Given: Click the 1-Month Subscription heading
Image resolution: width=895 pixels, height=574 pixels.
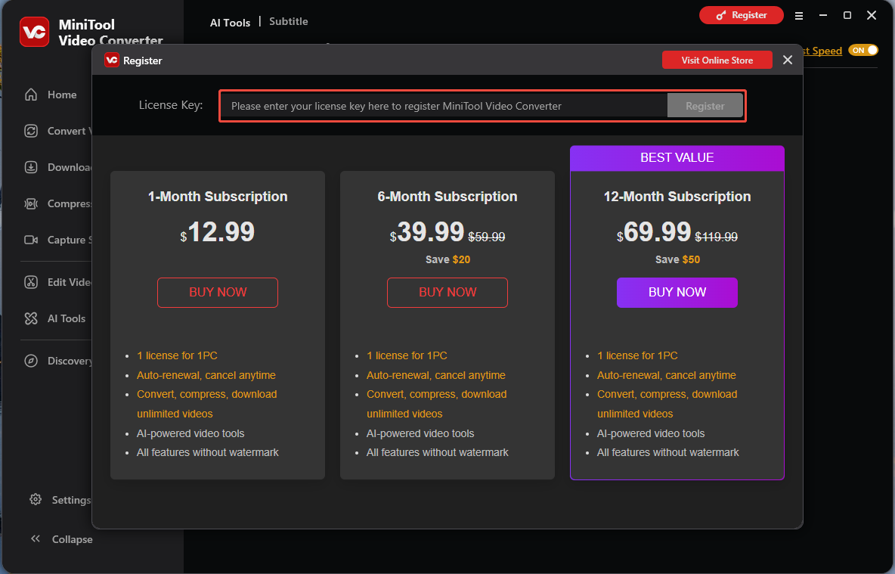Looking at the screenshot, I should pyautogui.click(x=218, y=197).
